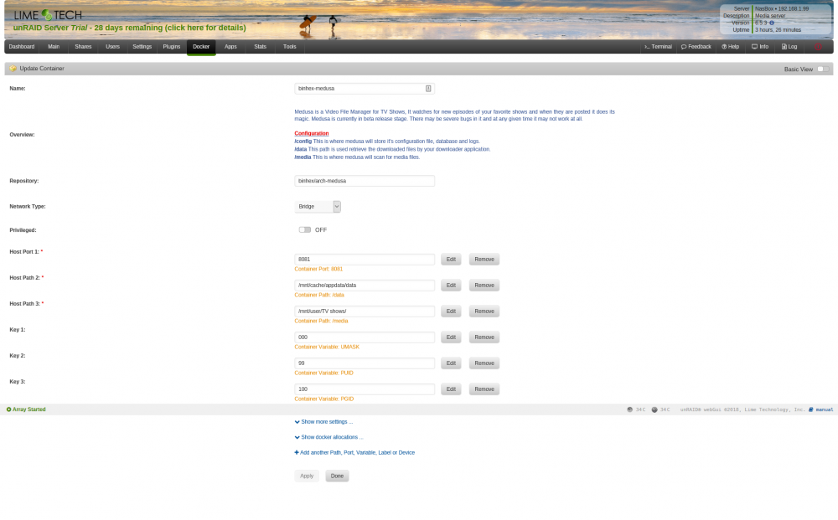Remove Host Path 2 entry
This screenshot has width=838, height=520.
(x=484, y=286)
